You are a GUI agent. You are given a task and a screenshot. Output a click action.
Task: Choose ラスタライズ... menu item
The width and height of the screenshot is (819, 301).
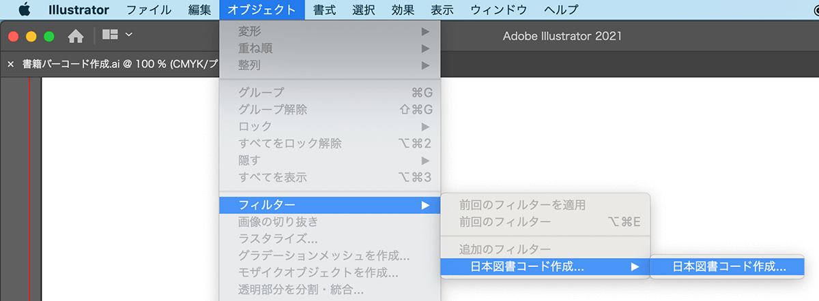330,239
